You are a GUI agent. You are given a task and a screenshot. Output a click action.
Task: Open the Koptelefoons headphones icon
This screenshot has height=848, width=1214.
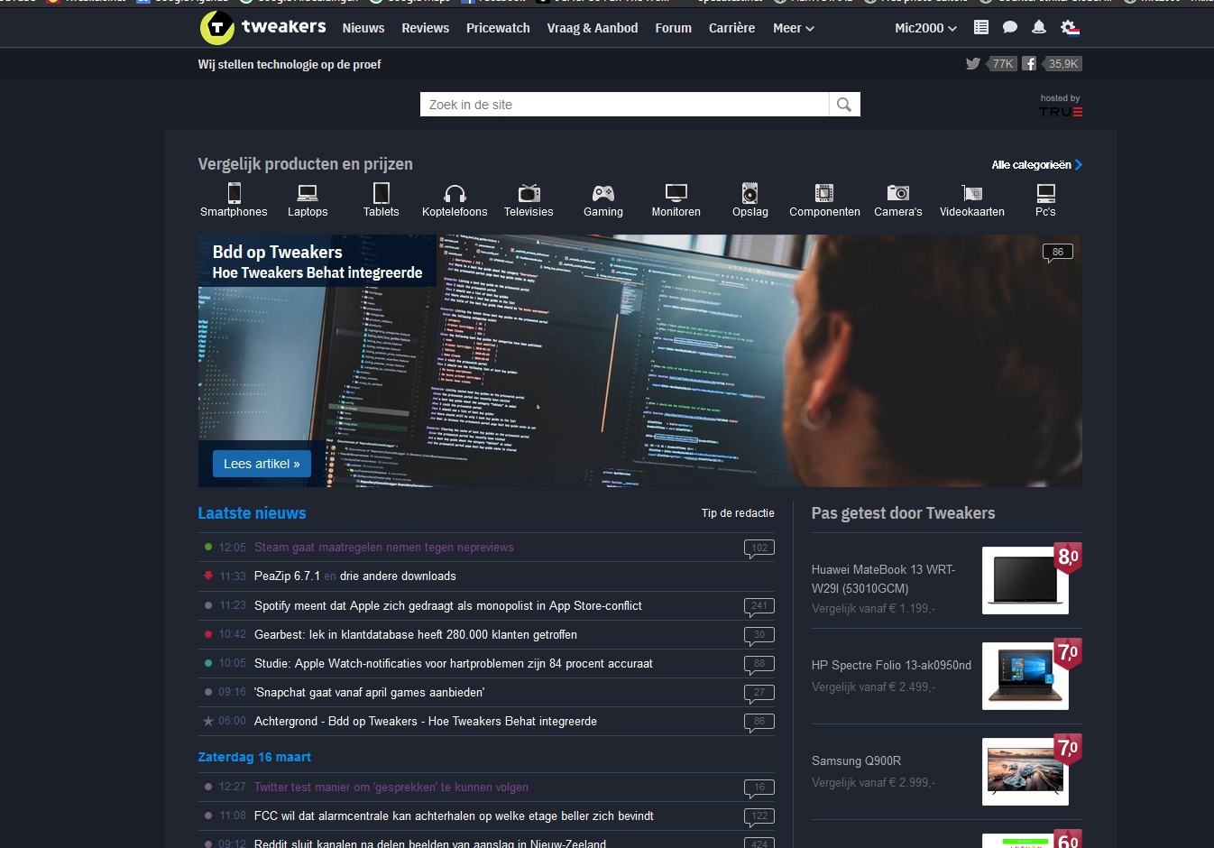coord(455,193)
